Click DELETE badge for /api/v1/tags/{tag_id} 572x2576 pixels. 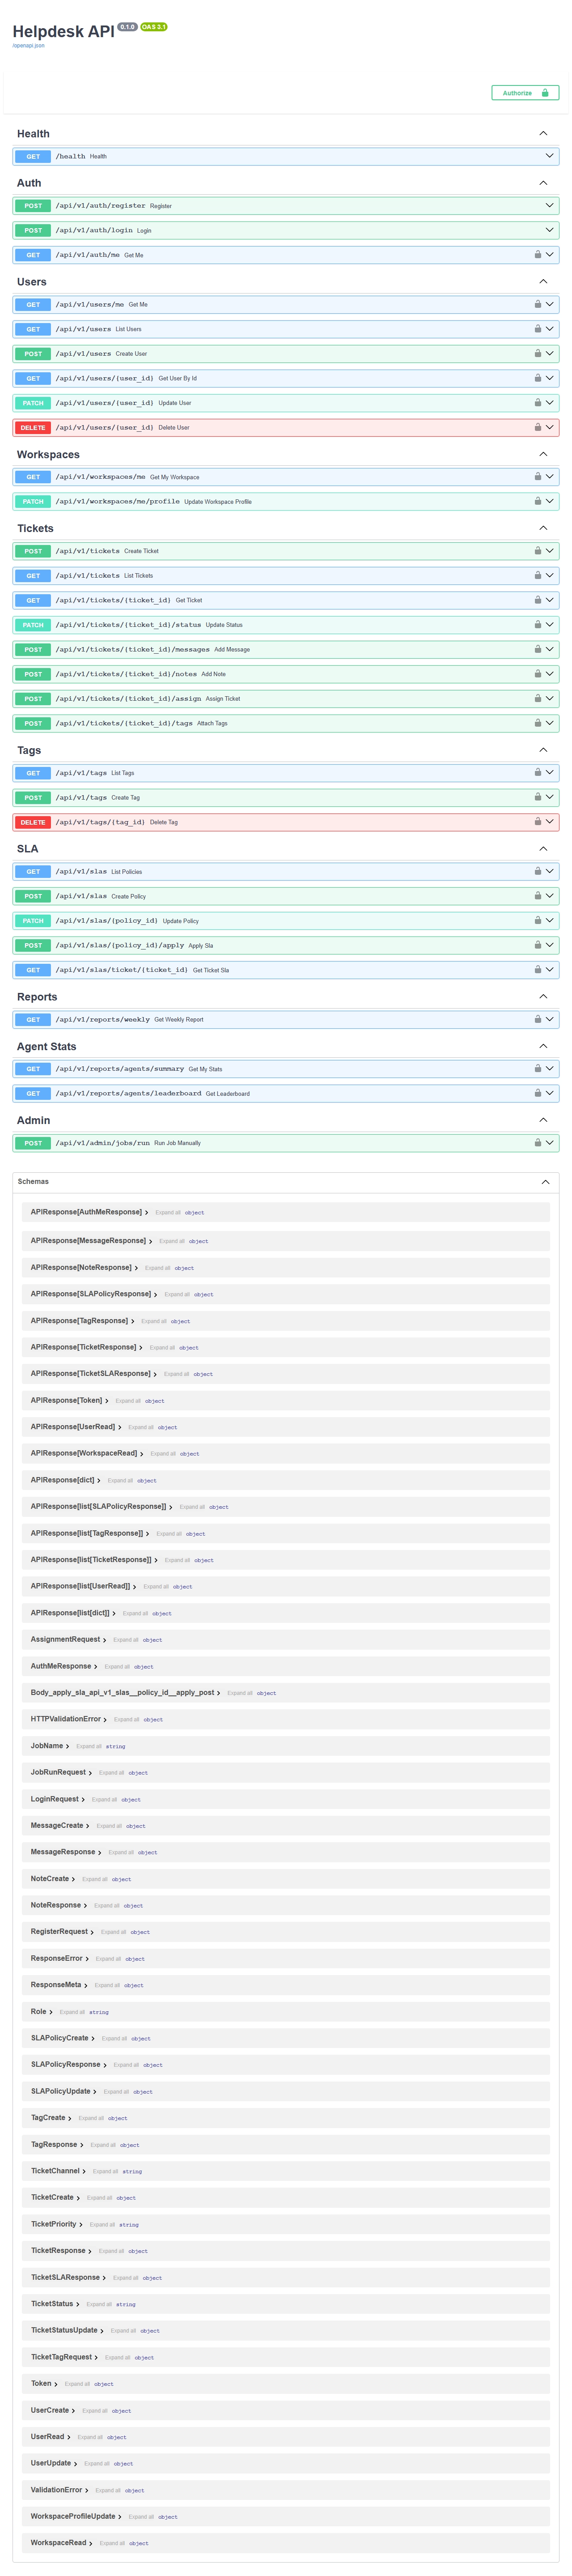point(33,822)
